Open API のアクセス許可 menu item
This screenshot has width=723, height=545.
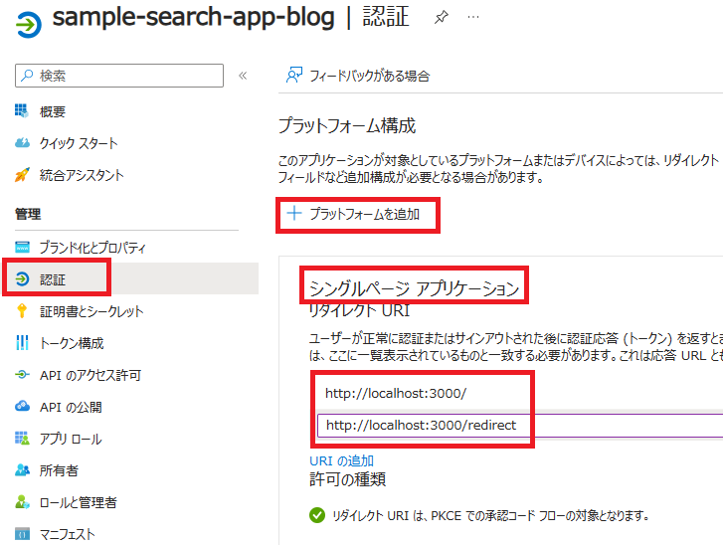tap(90, 375)
